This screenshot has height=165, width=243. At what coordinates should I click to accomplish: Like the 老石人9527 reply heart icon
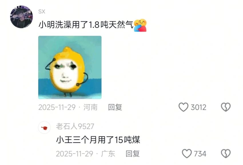click(187, 154)
